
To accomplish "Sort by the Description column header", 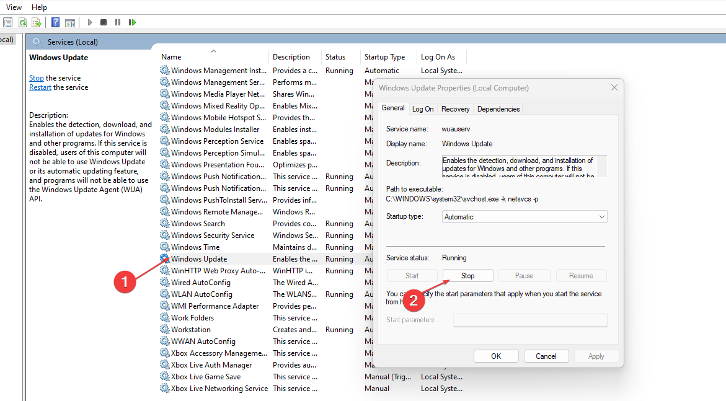I will pos(294,56).
